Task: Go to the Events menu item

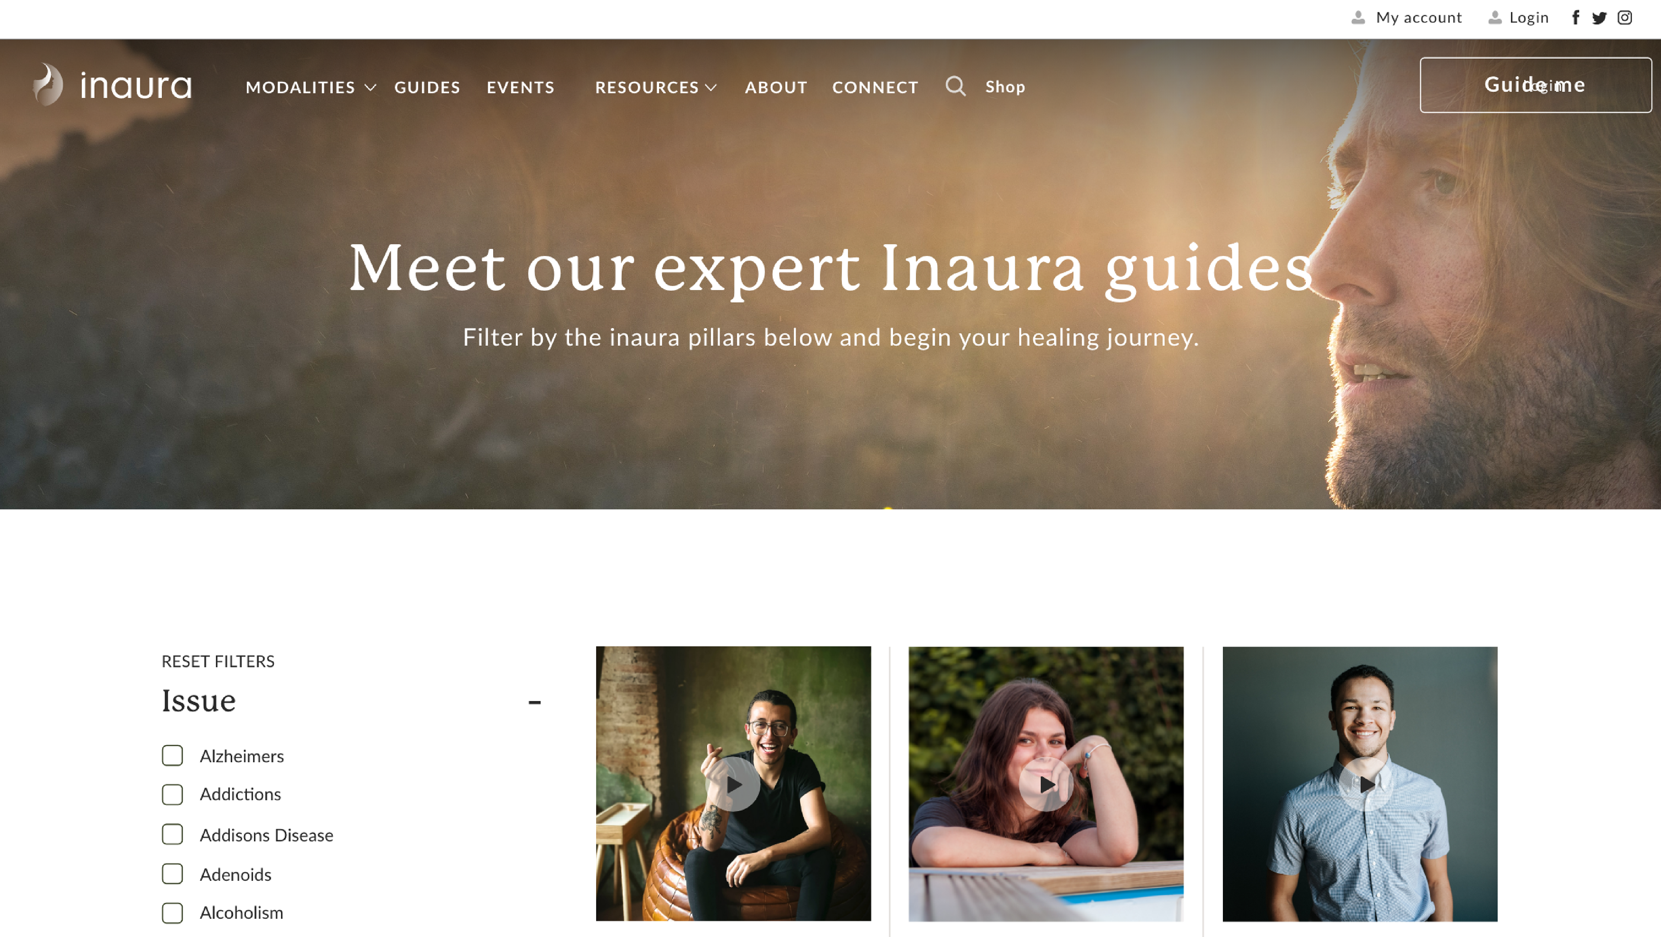Action: point(520,87)
